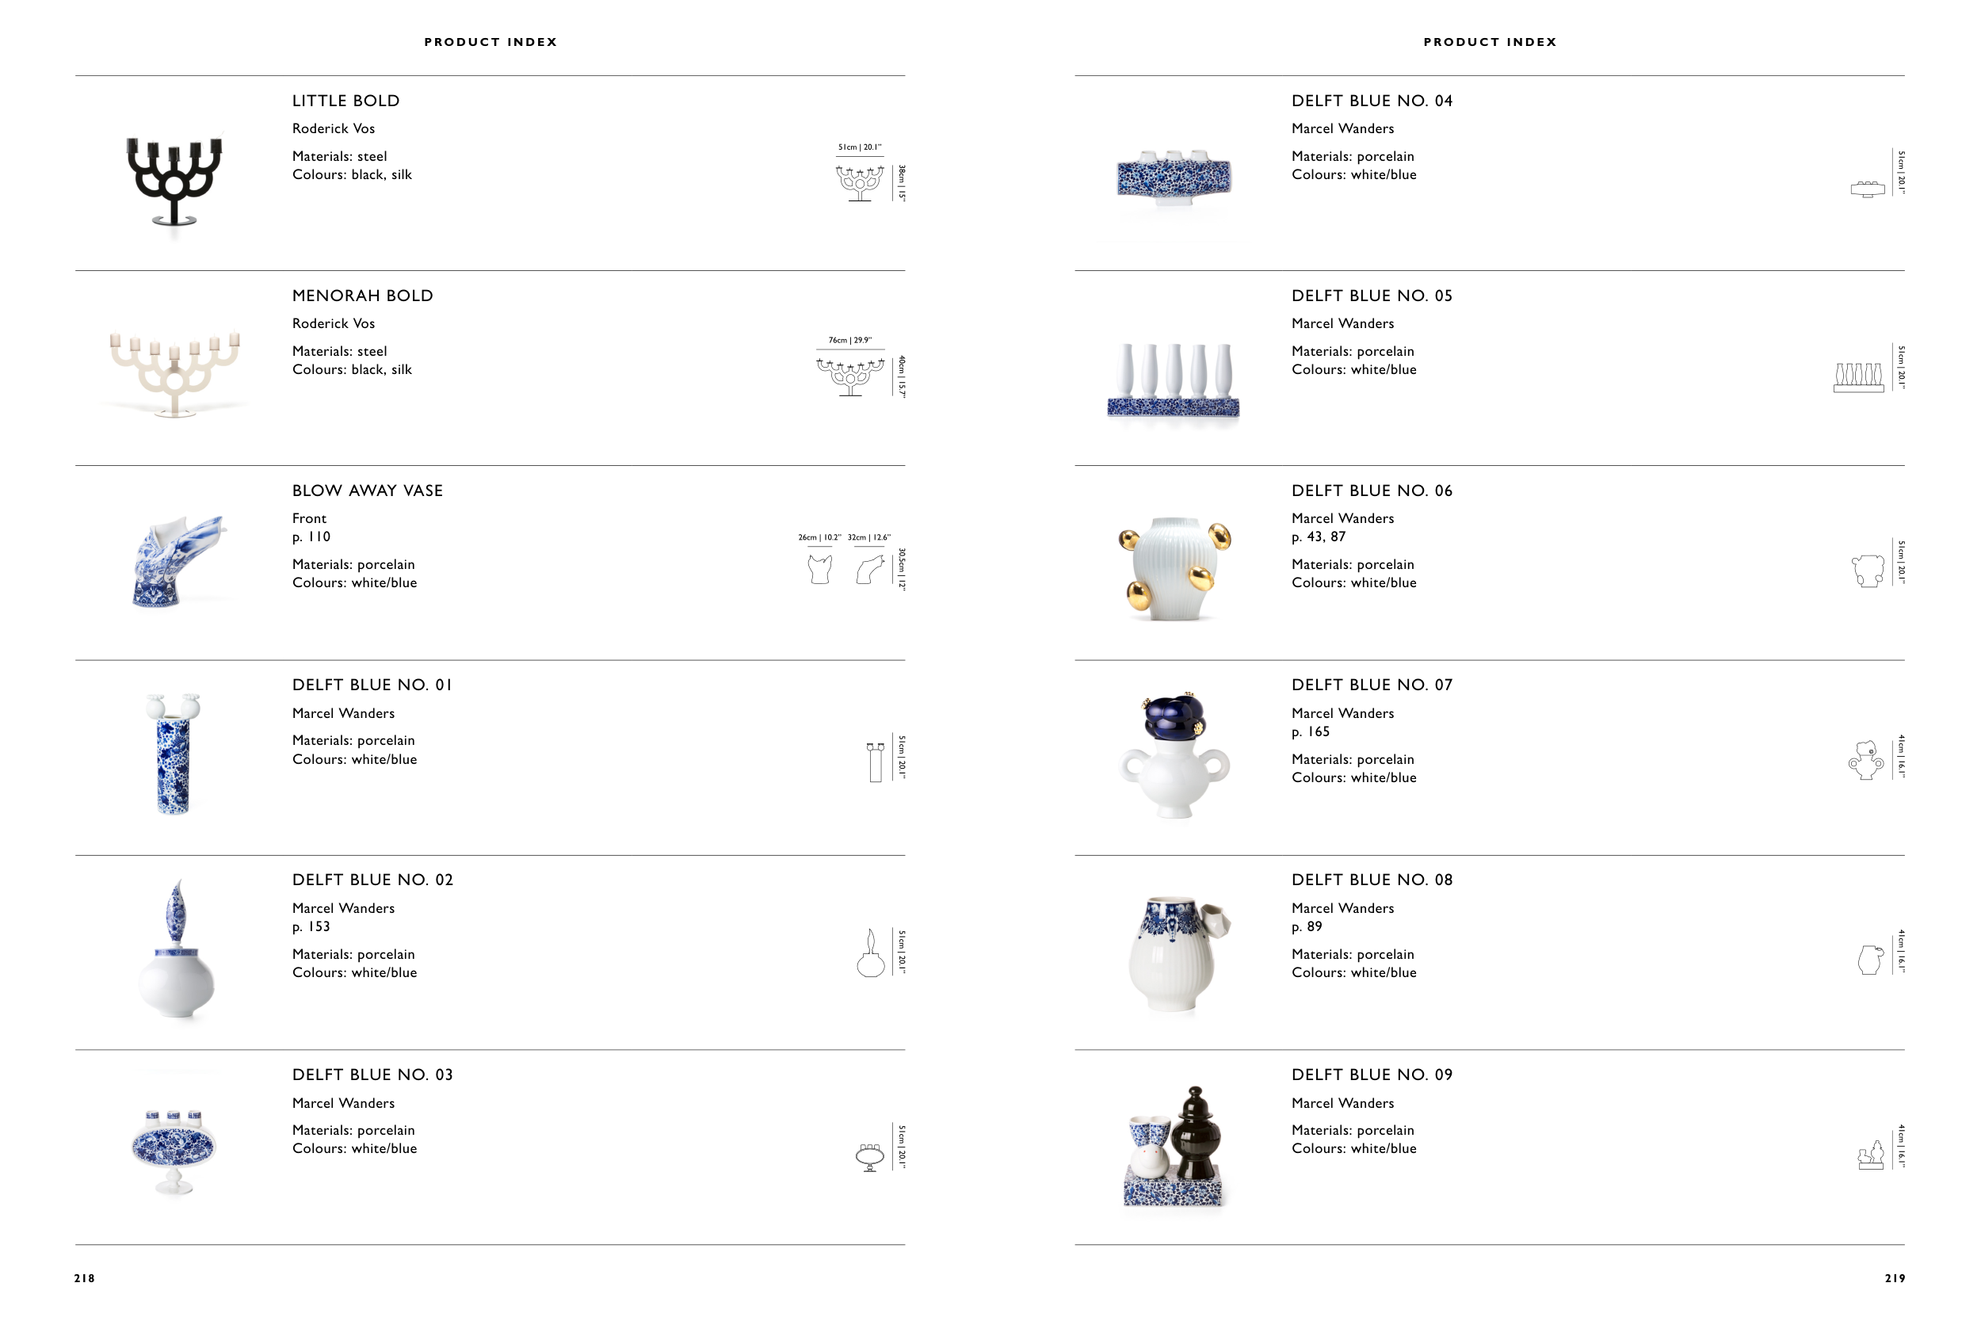Click the "DELFT BLUE NO. 07" title
The height and width of the screenshot is (1321, 1981).
click(x=1371, y=685)
